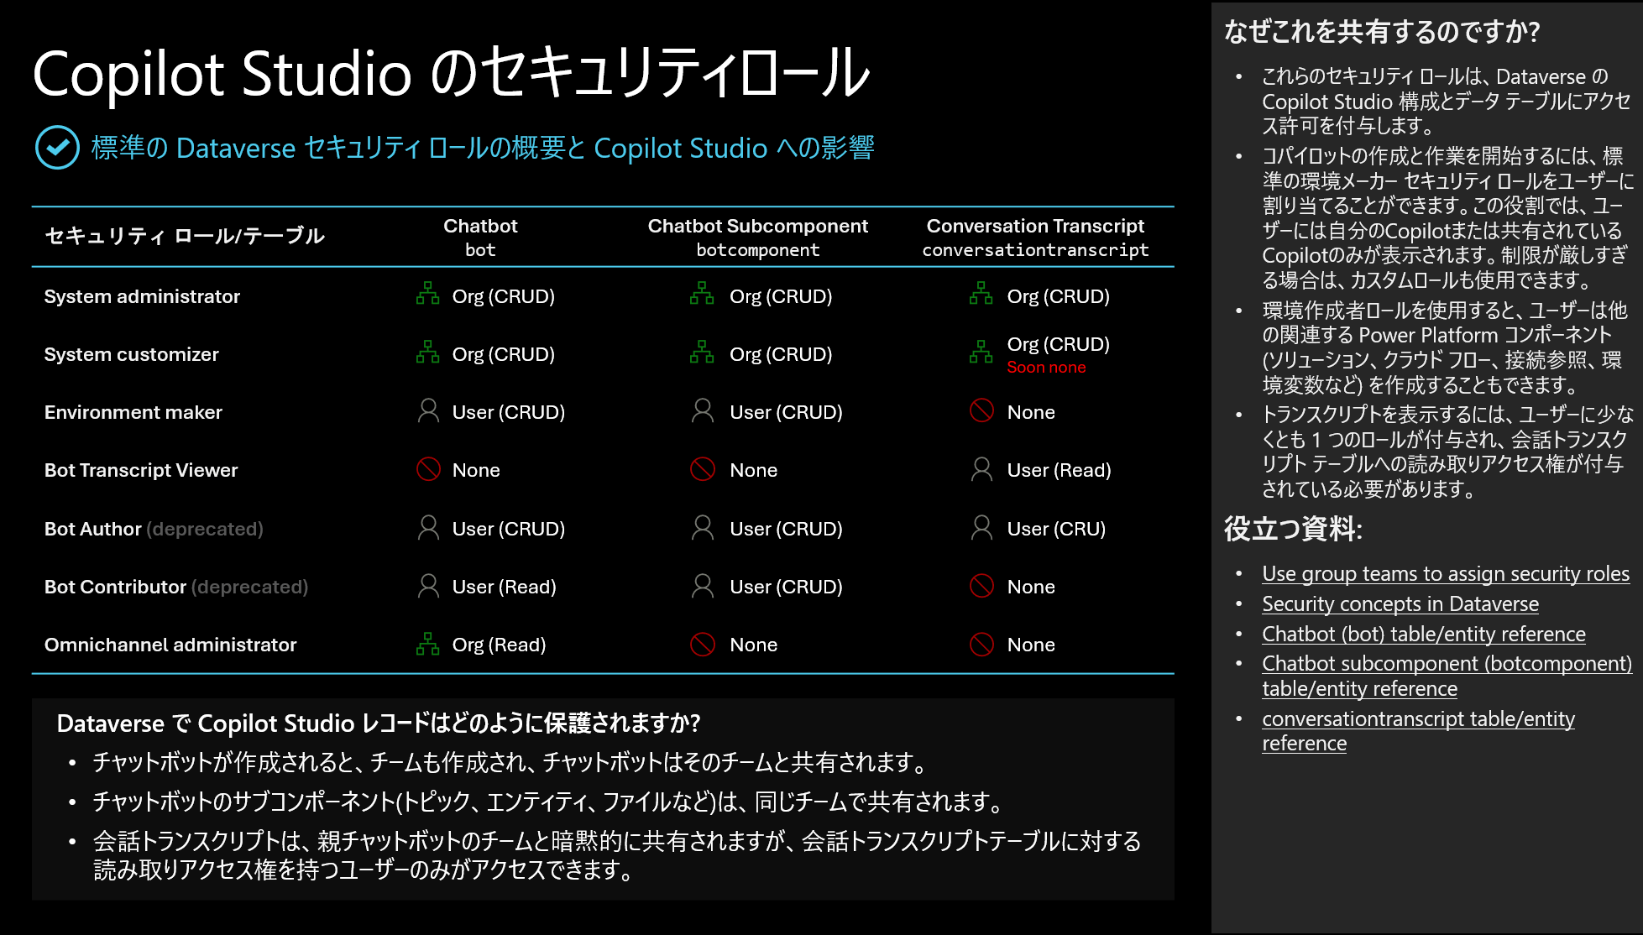Click user icon in Environment maker Chatbot Subcomponent cell
The height and width of the screenshot is (935, 1643).
click(x=702, y=410)
